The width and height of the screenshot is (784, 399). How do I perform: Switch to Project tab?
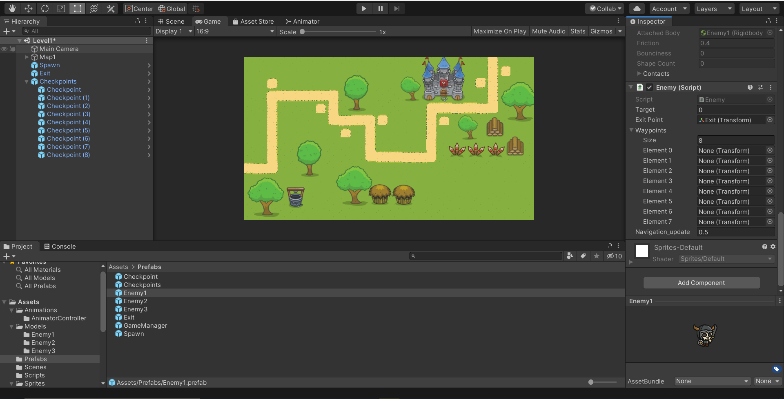click(18, 246)
